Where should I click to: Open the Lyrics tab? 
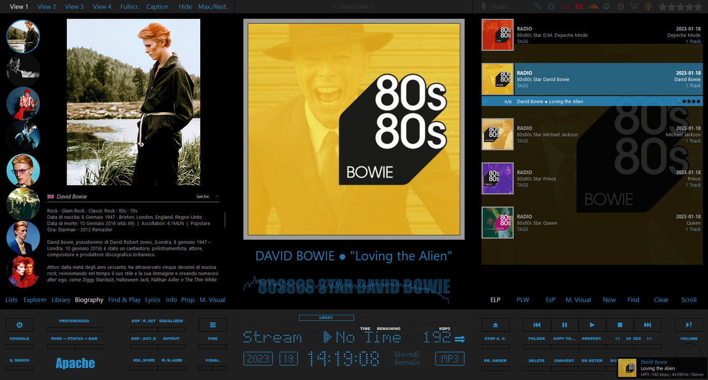(x=153, y=300)
